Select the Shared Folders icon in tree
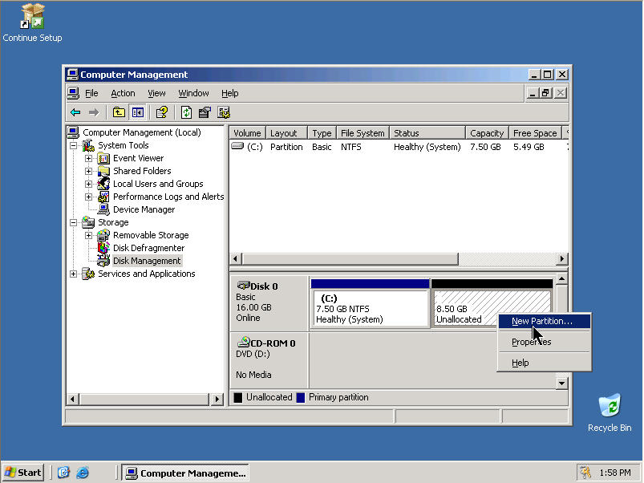 coord(103,171)
